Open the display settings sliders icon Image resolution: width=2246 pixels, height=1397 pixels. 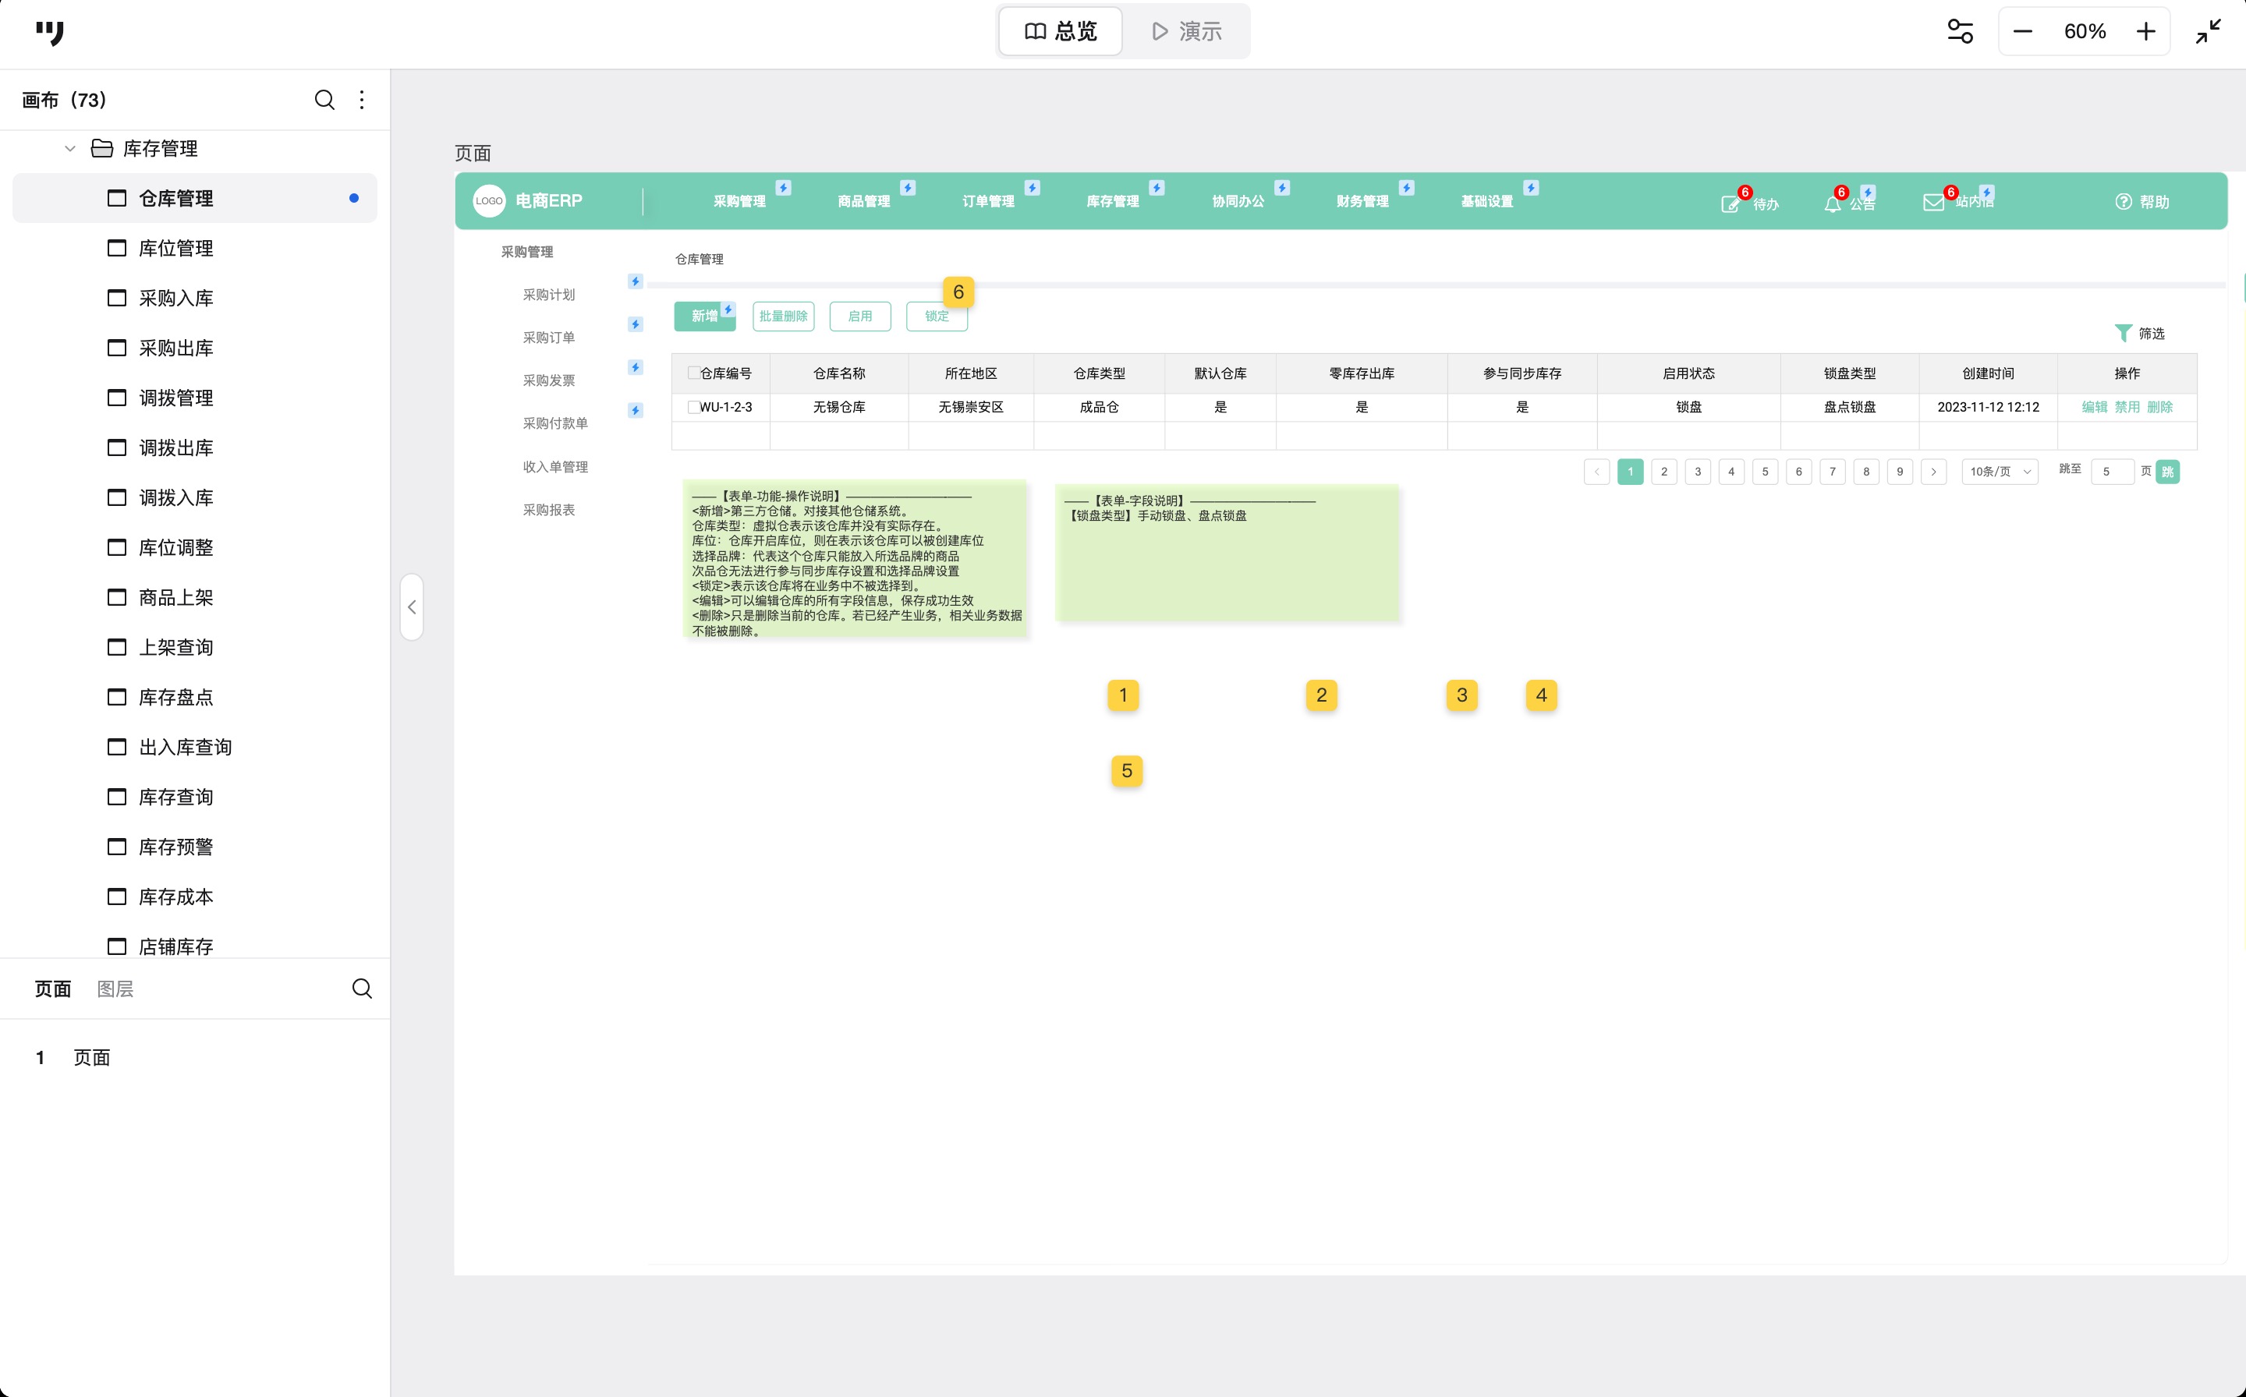pos(1960,31)
